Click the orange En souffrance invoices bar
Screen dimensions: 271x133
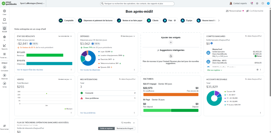tap(171, 94)
